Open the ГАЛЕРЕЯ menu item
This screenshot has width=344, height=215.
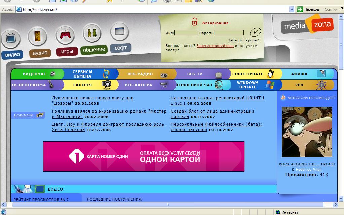(82, 85)
